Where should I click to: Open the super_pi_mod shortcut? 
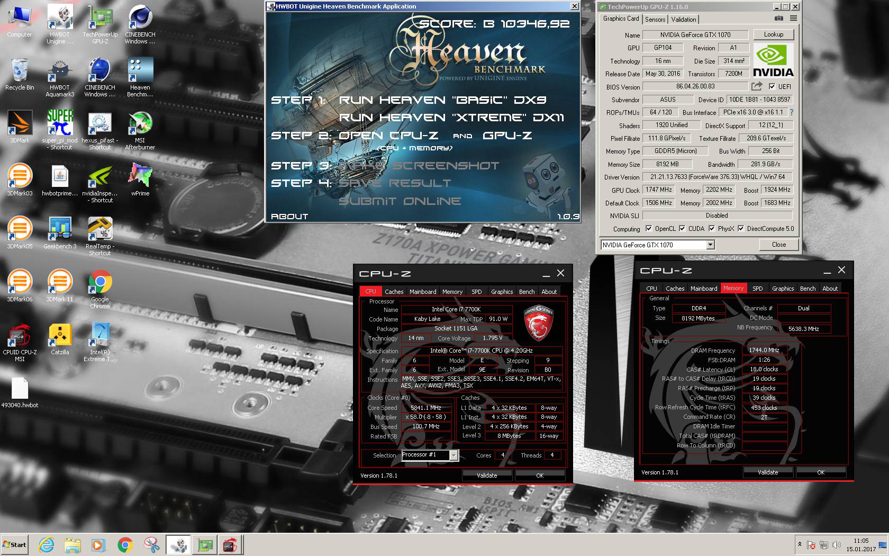click(x=60, y=130)
